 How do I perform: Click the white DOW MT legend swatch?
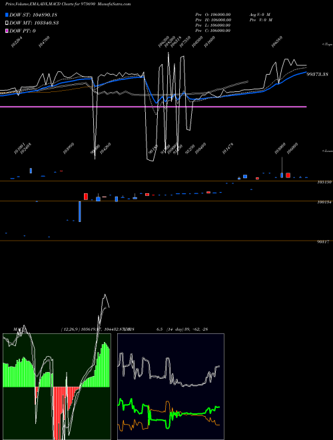tap(7, 23)
